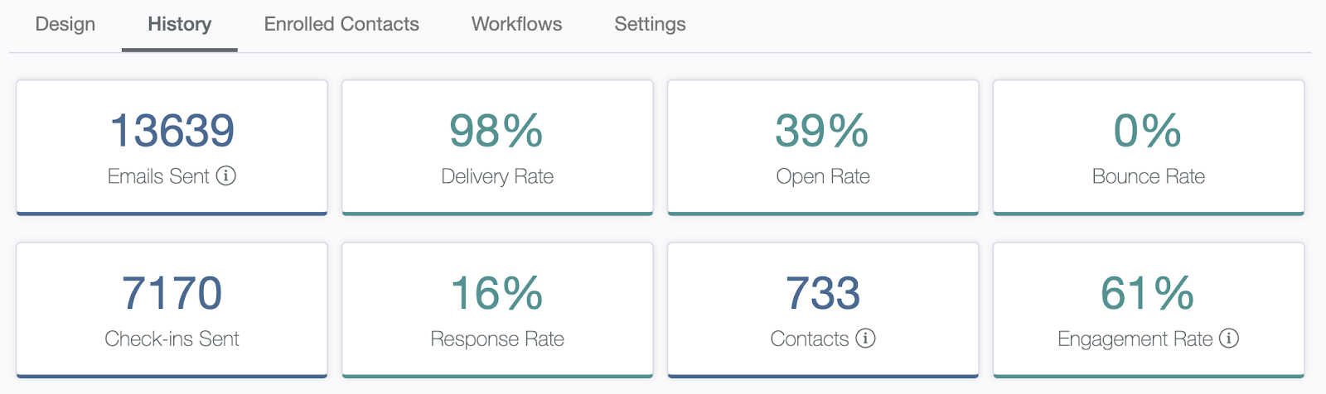This screenshot has height=394, width=1326.
Task: Click the Emails Sent label
Action: (158, 176)
